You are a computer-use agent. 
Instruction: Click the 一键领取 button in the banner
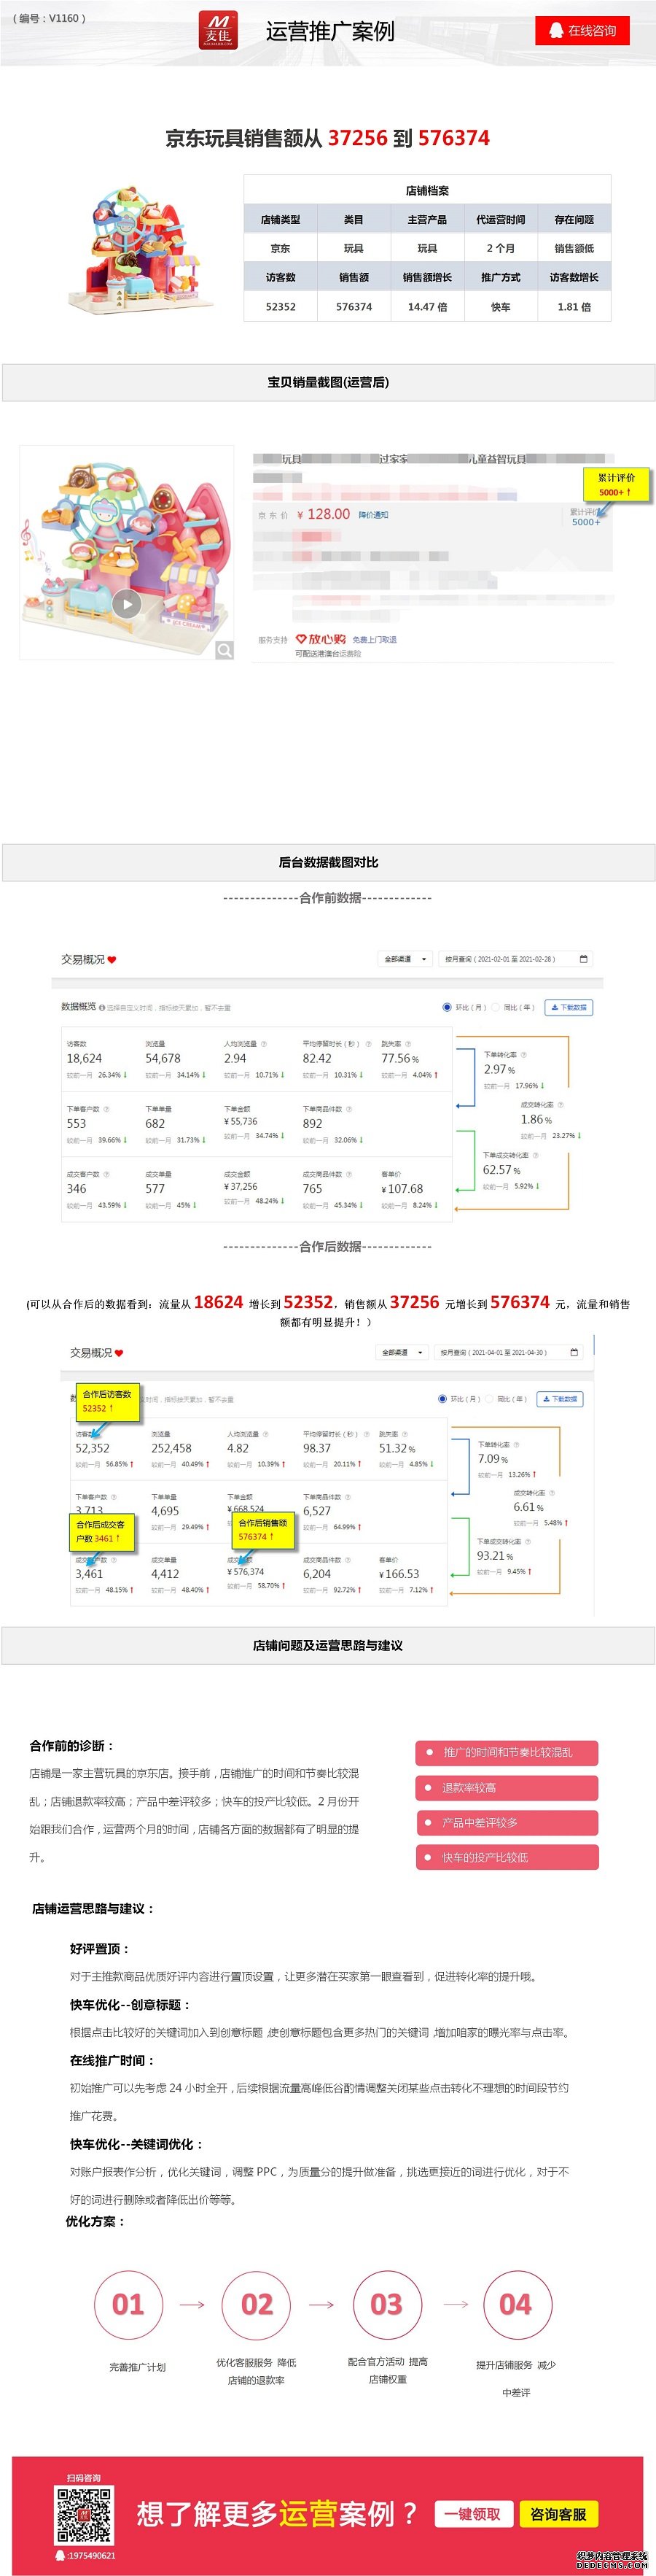(472, 2514)
